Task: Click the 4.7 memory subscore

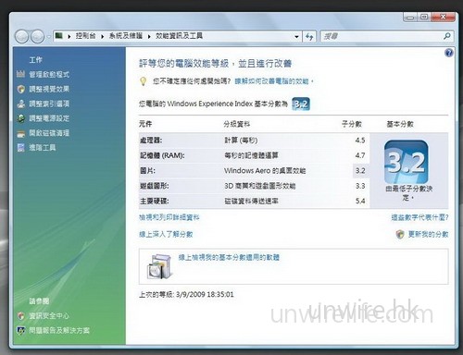Action: (360, 155)
